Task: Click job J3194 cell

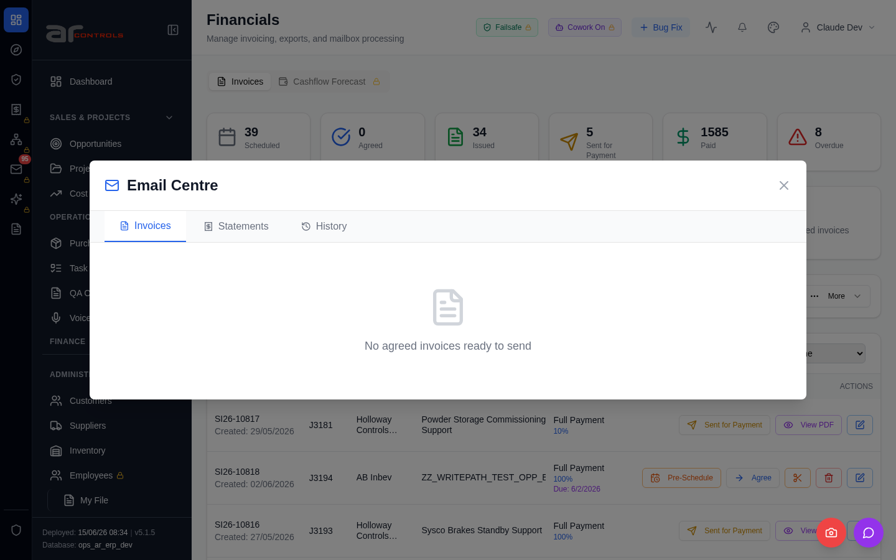Action: 321,478
